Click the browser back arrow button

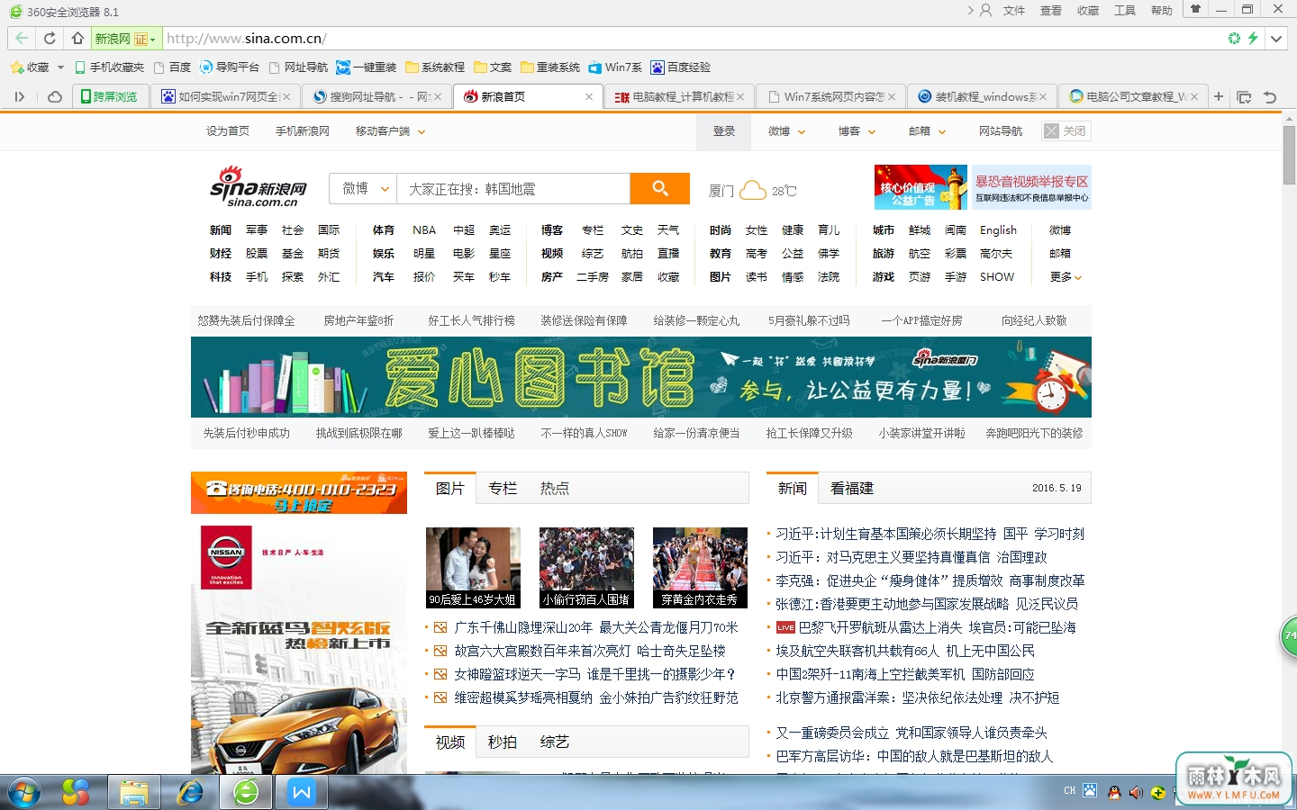pyautogui.click(x=22, y=39)
